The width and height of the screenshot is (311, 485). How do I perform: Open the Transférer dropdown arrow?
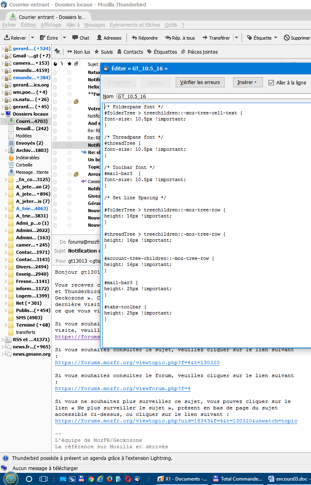click(x=236, y=38)
